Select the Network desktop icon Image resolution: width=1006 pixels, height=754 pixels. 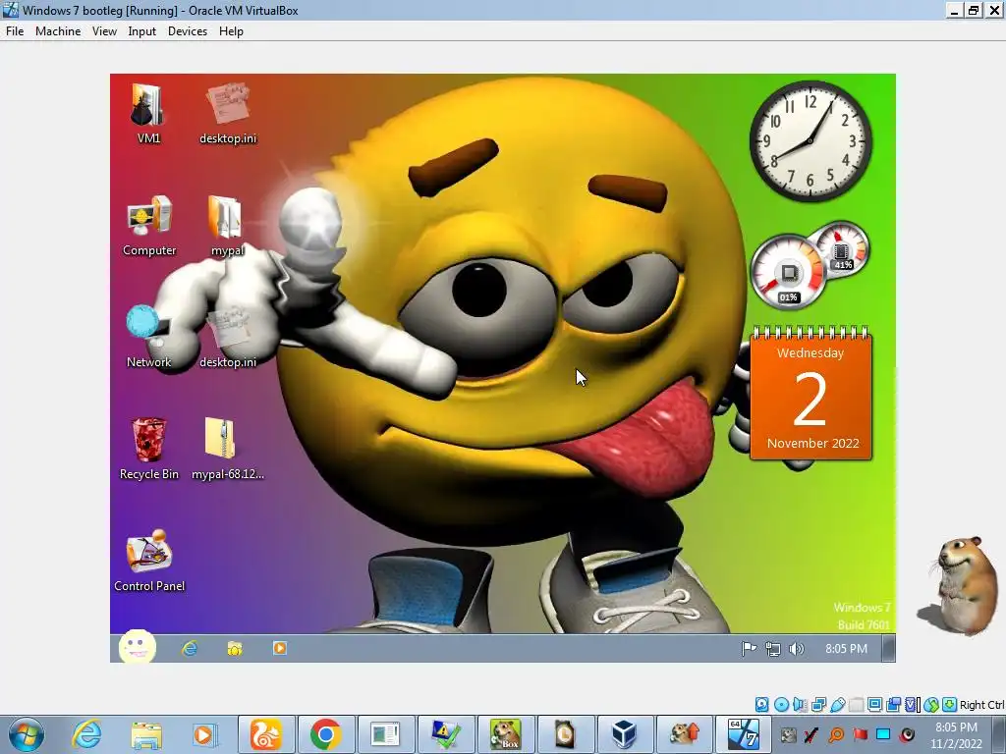point(149,338)
